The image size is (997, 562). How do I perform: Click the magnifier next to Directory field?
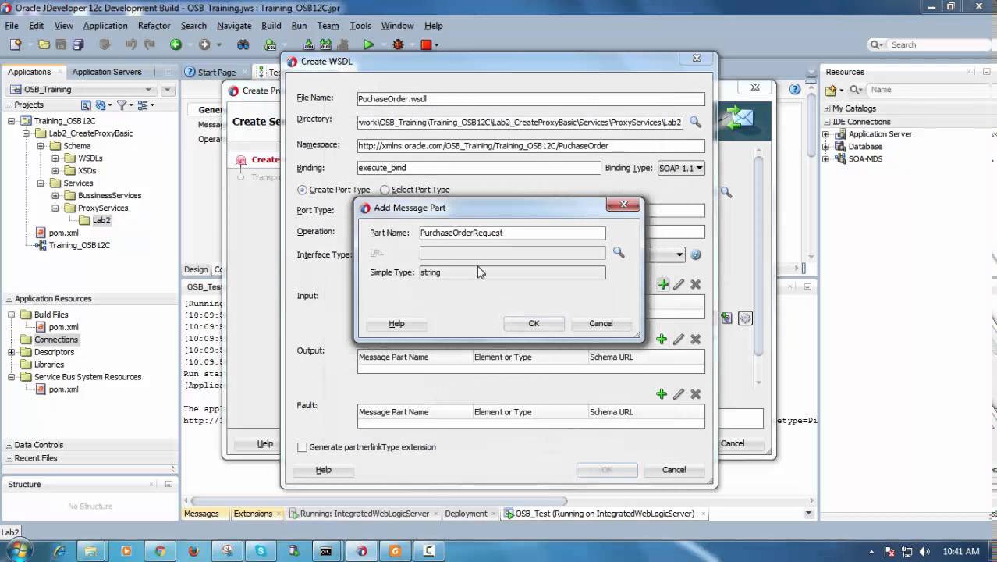click(695, 123)
